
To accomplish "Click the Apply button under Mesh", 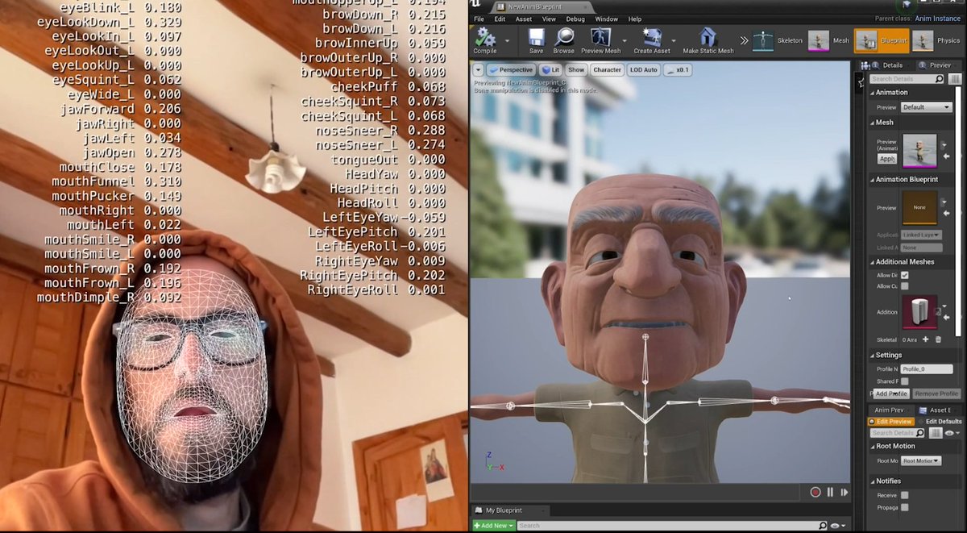I will click(x=887, y=159).
